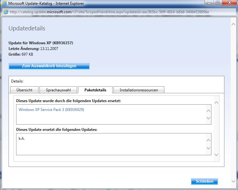Image resolution: width=238 pixels, height=190 pixels.
Task: Click the down arrow in the 'k.A.' list box
Action: [209, 148]
